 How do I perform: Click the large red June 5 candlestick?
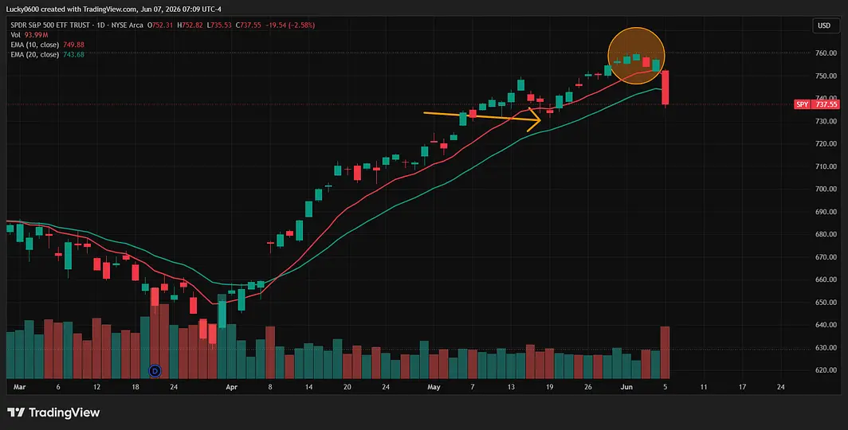(665, 88)
